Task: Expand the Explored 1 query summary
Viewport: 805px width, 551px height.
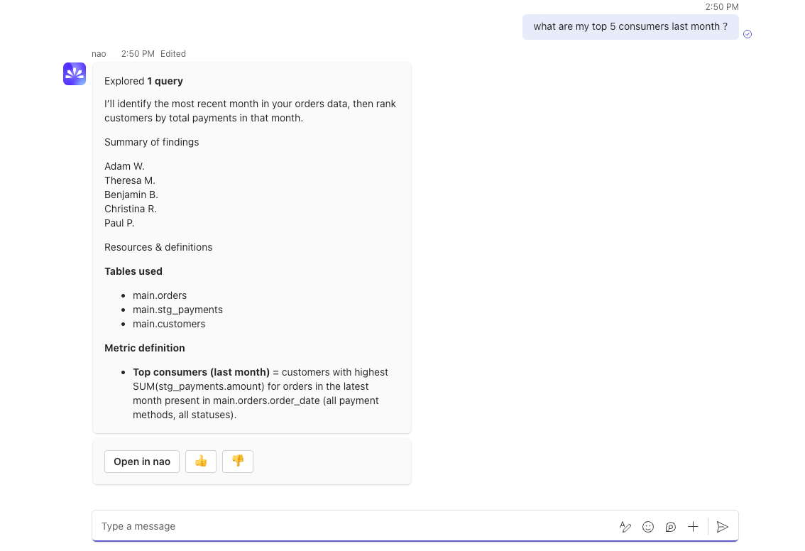Action: point(144,81)
